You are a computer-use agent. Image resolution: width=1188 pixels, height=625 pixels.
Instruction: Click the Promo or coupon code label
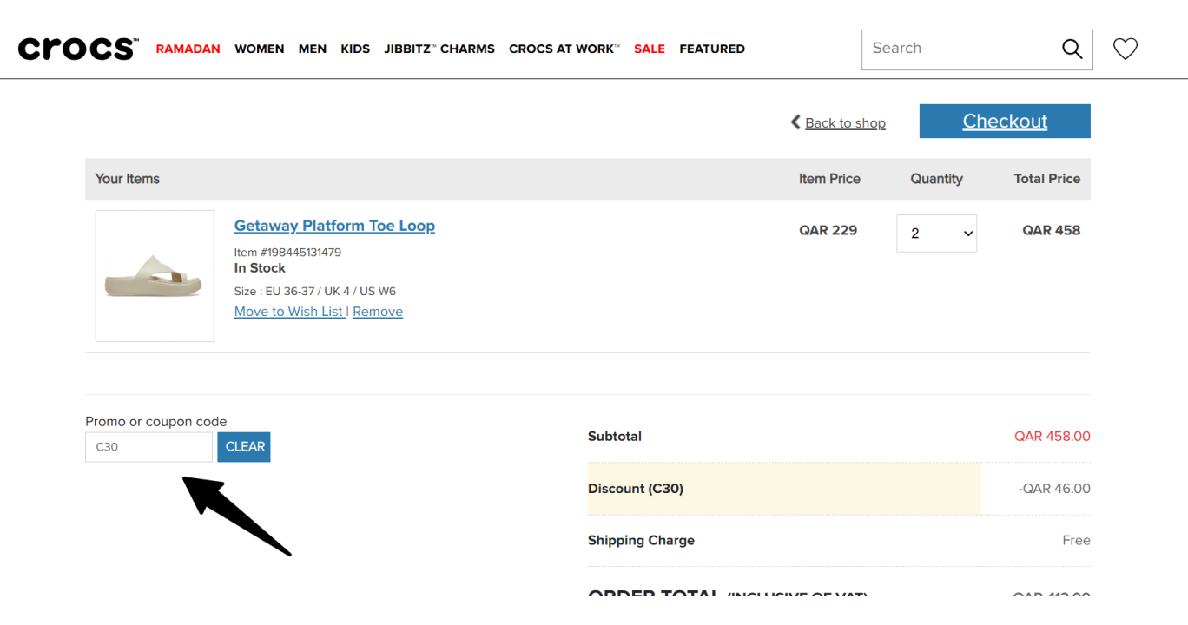[x=156, y=422]
